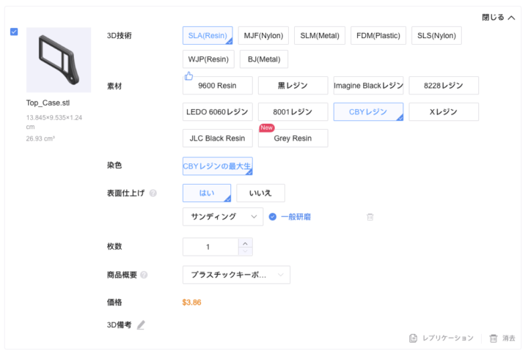
Task: Click the help icon next to 表面仕上げ
Action: coord(153,193)
